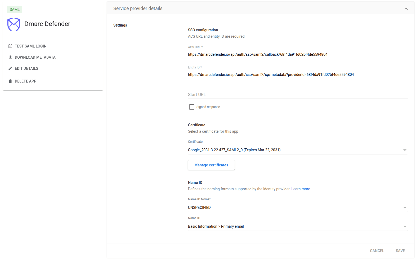This screenshot has width=416, height=259.
Task: Click the Download Metadata arrow icon
Action: tap(10, 57)
